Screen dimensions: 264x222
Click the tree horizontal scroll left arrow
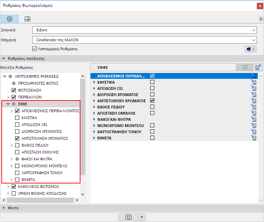4,200
